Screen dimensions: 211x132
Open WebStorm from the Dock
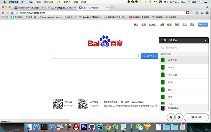100,127
